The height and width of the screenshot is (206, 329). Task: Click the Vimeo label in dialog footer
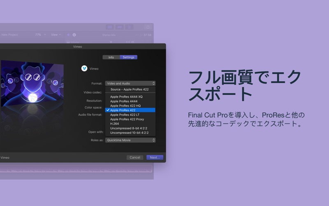pyautogui.click(x=5, y=158)
